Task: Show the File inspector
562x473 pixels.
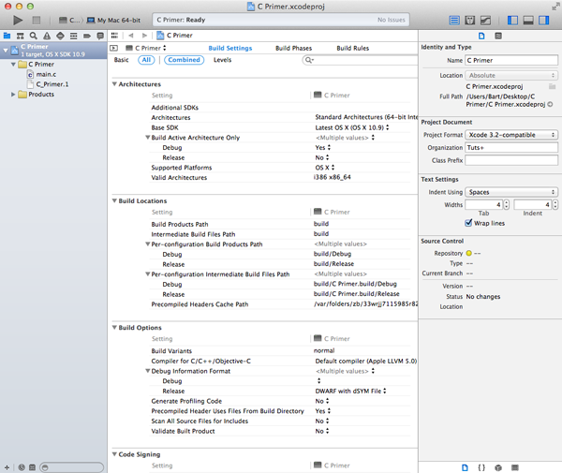Action: click(481, 36)
